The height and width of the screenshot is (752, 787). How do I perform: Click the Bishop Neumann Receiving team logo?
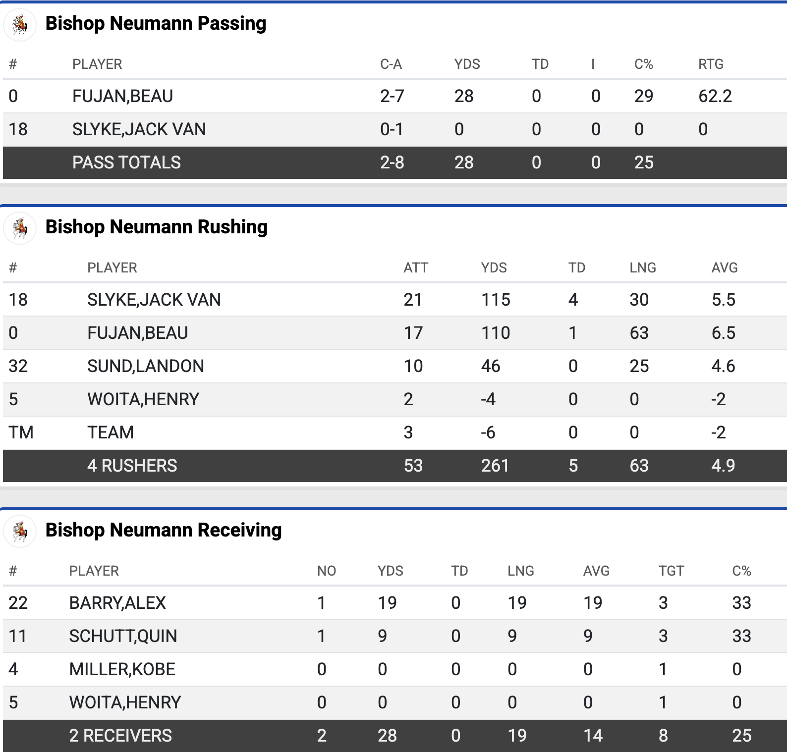pos(20,531)
